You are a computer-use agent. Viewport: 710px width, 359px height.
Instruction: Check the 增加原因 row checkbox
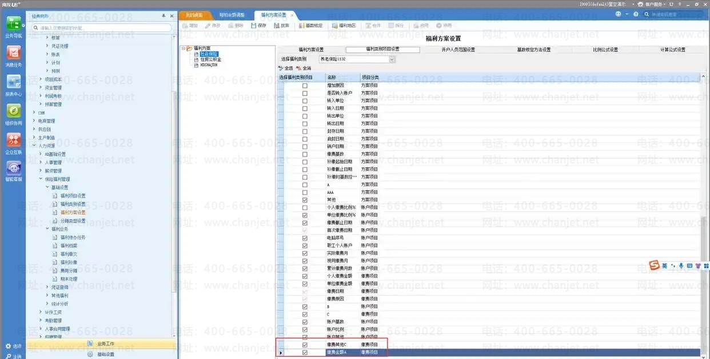point(305,86)
